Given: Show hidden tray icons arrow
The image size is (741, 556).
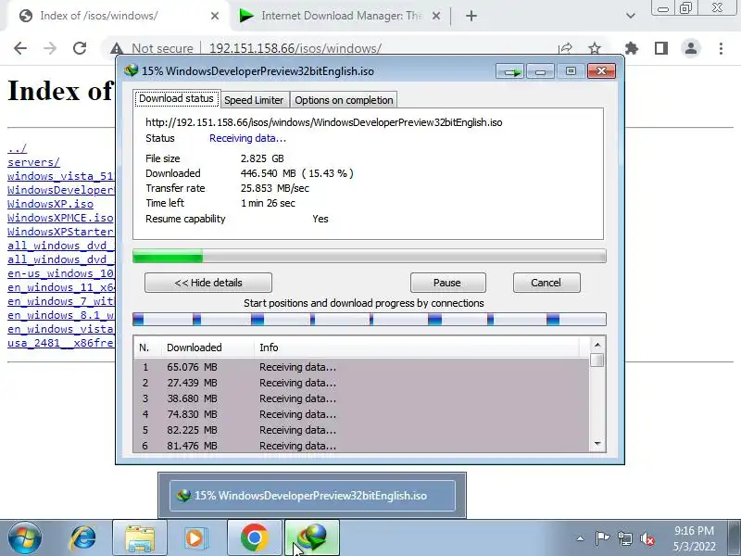Looking at the screenshot, I should click(x=581, y=538).
